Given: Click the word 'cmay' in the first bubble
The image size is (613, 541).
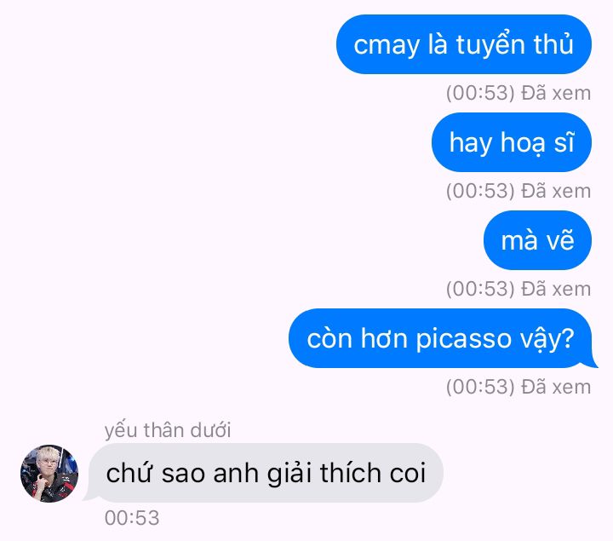Looking at the screenshot, I should (x=387, y=47).
